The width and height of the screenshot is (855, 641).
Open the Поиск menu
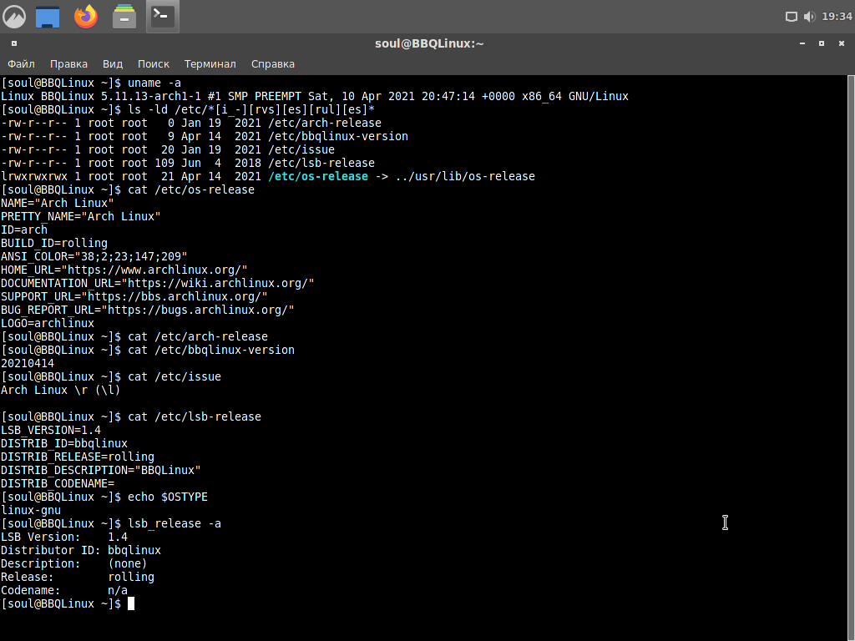(154, 64)
